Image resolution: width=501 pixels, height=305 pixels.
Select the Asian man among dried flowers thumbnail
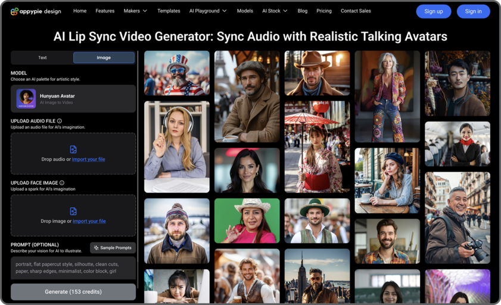tap(458, 83)
